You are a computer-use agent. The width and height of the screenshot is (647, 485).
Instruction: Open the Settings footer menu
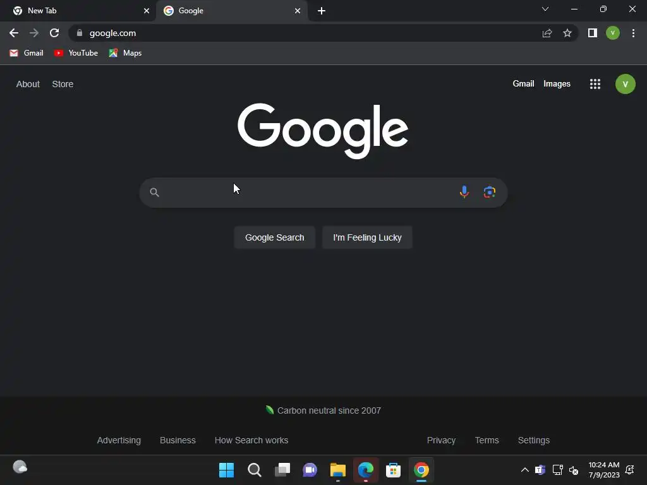pyautogui.click(x=533, y=440)
